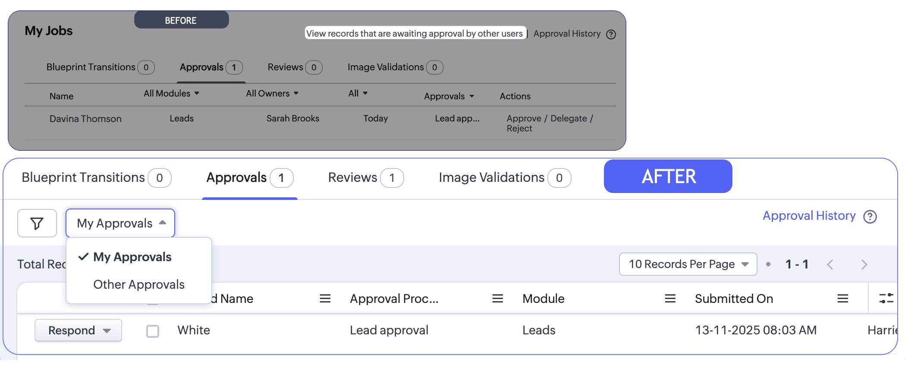The image size is (905, 374).
Task: Open the Submitted On column menu icon
Action: tap(842, 299)
